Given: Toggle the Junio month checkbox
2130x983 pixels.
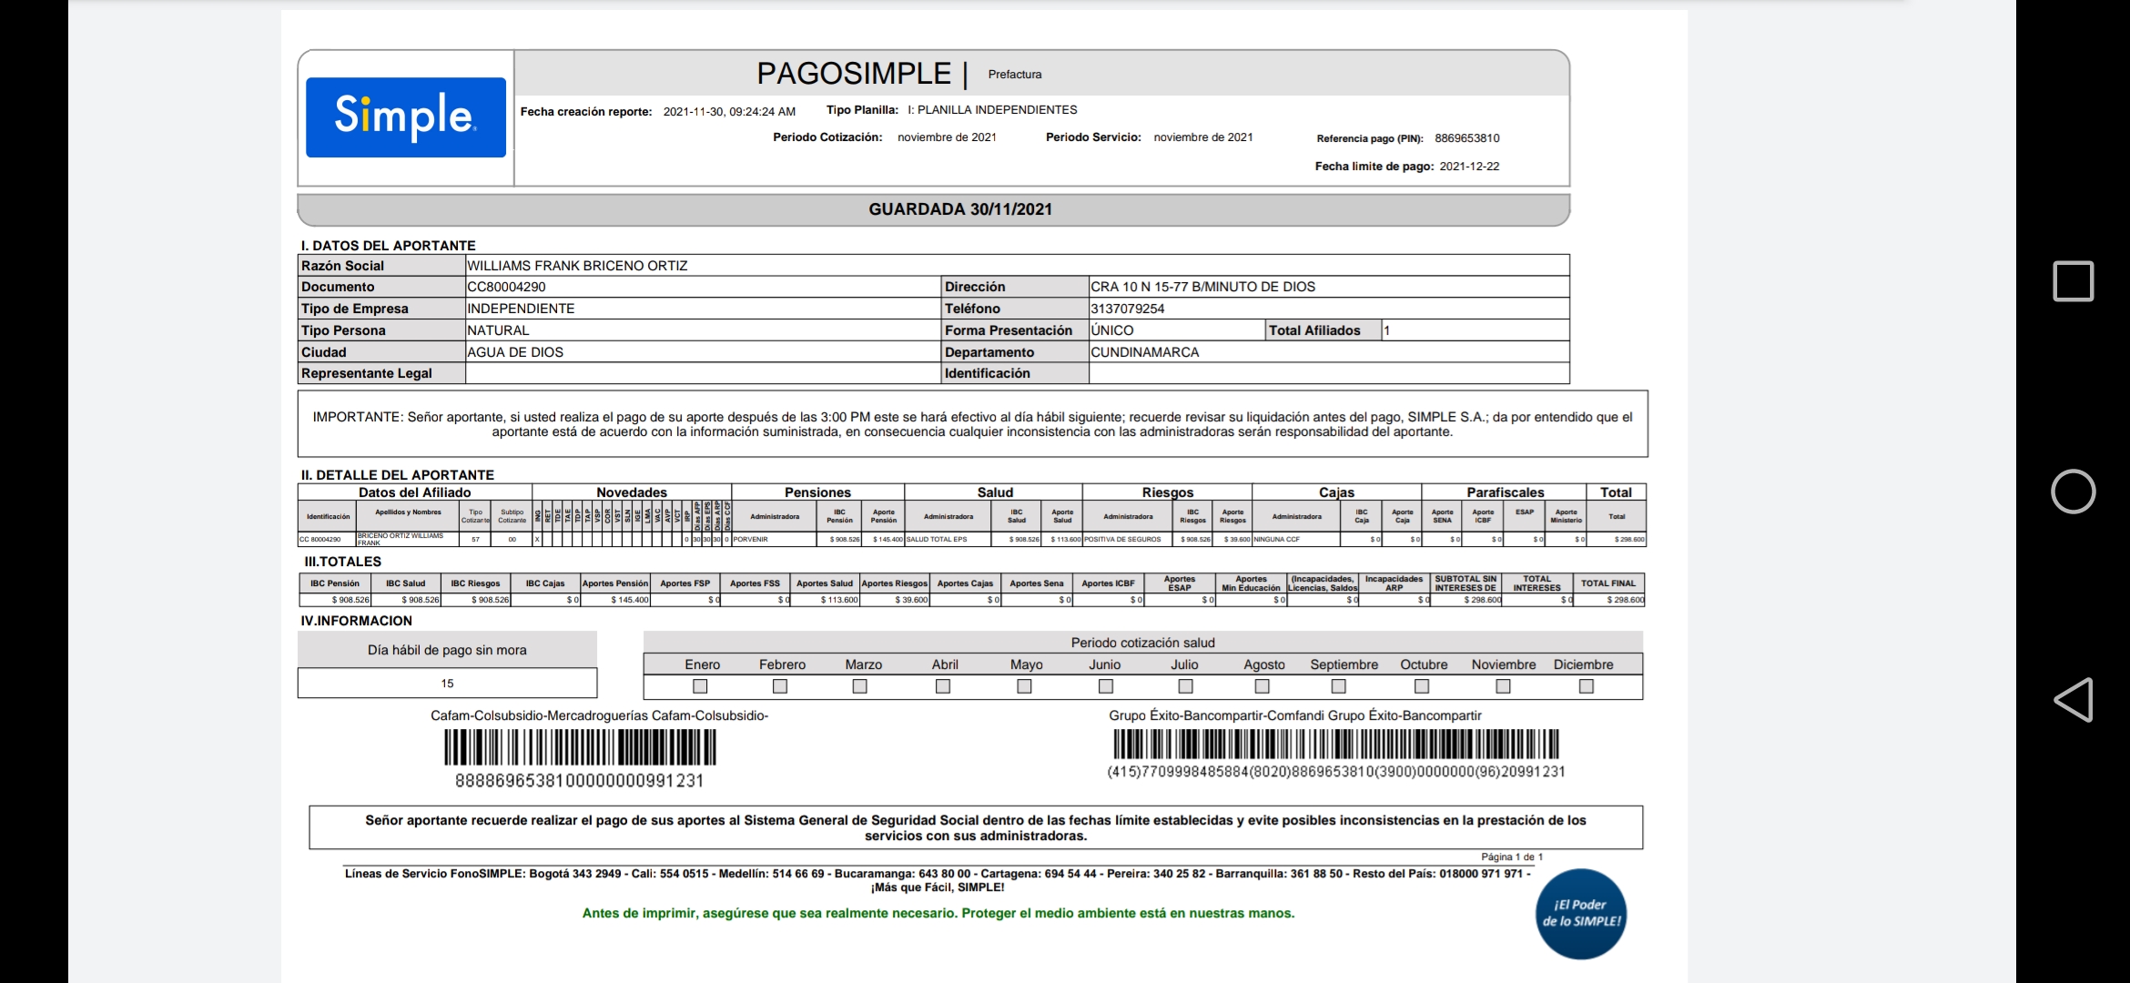Looking at the screenshot, I should [1106, 686].
